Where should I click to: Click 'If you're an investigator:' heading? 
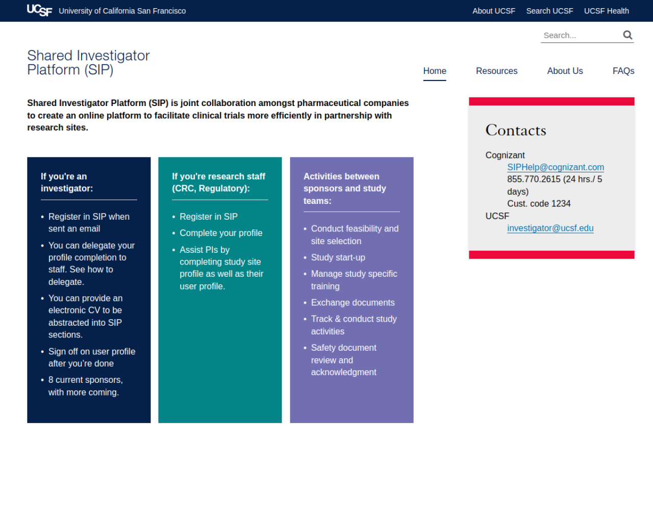tap(67, 182)
